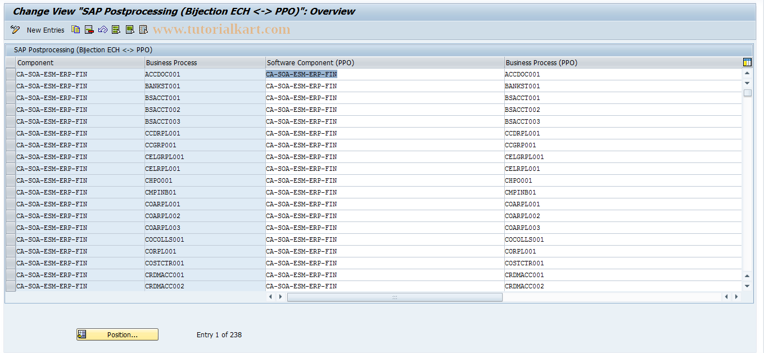The image size is (764, 353).
Task: Click Business Process cell COARPL003
Action: [x=205, y=228]
